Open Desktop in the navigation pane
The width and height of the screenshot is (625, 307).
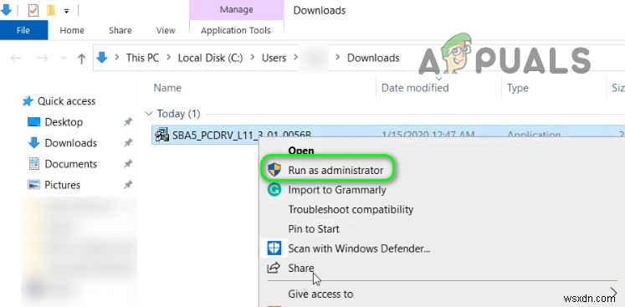pyautogui.click(x=64, y=122)
